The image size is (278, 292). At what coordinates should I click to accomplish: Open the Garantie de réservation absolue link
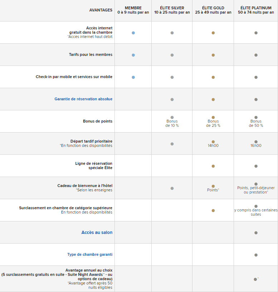click(83, 99)
